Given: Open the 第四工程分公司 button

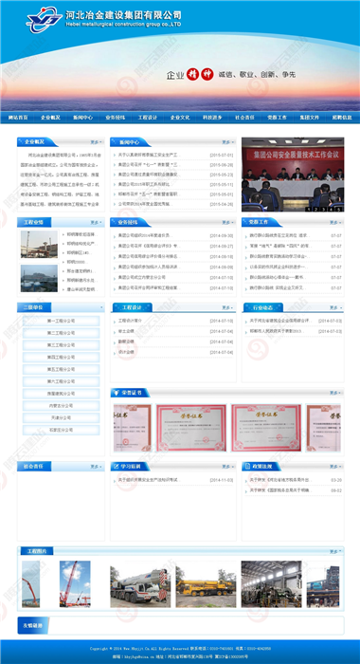Looking at the screenshot, I should coord(61,358).
